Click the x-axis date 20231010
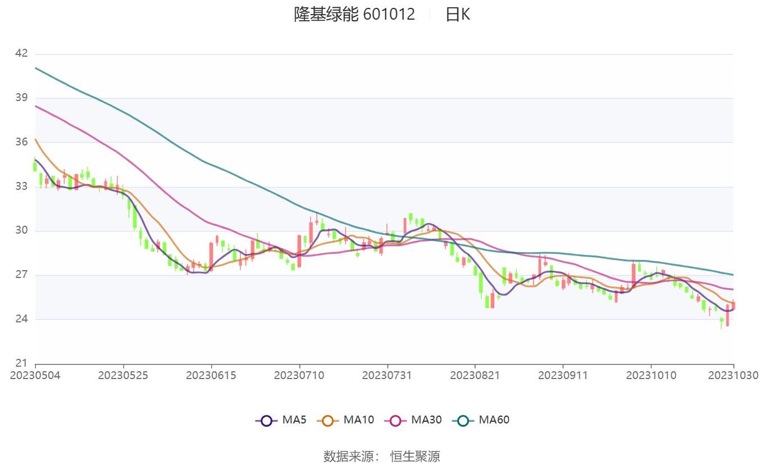The height and width of the screenshot is (465, 764). pyautogui.click(x=651, y=375)
